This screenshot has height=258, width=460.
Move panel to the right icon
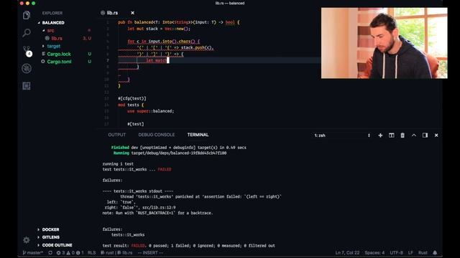(425, 135)
